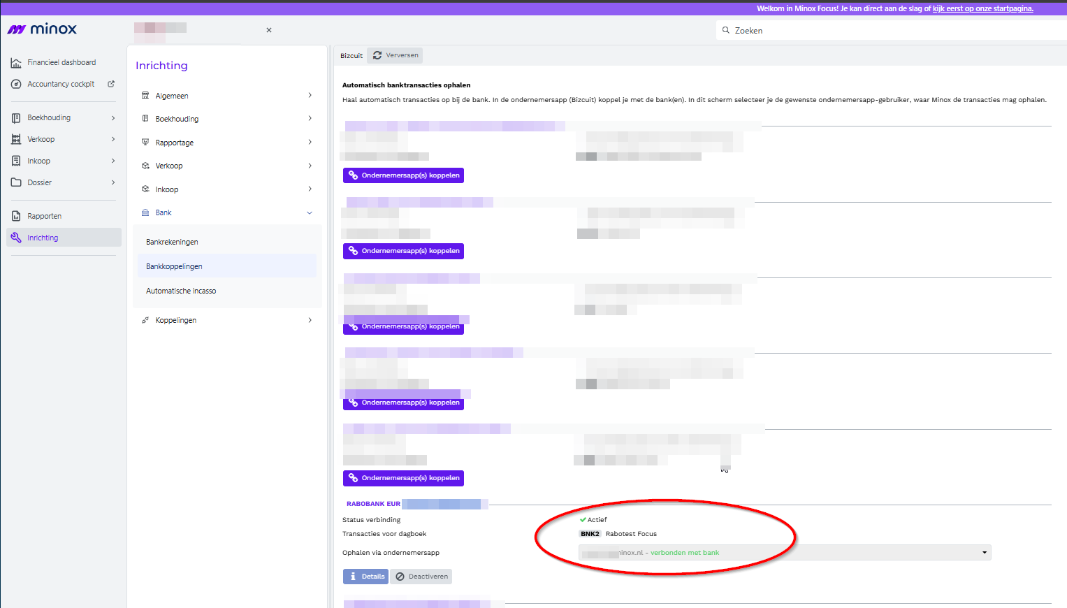Expand Inkoop chevron in the main sidebar
The width and height of the screenshot is (1067, 608).
pyautogui.click(x=113, y=161)
